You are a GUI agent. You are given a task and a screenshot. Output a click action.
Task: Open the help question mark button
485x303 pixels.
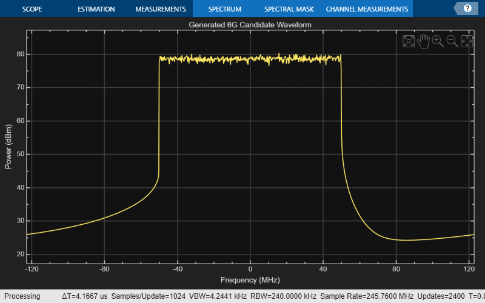click(x=467, y=8)
